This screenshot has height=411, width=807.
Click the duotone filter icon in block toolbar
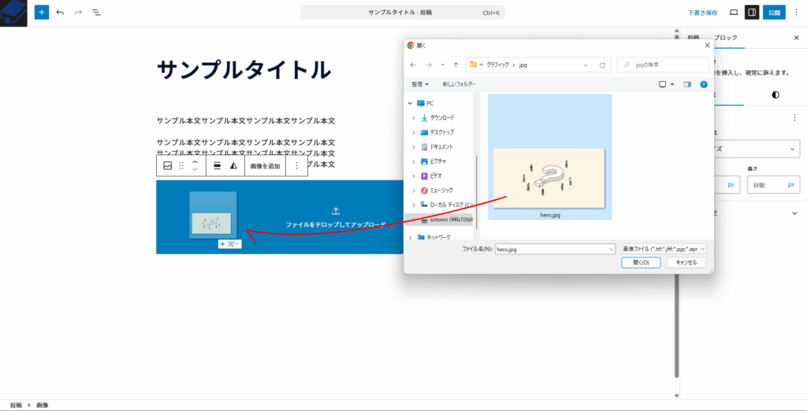coord(233,166)
